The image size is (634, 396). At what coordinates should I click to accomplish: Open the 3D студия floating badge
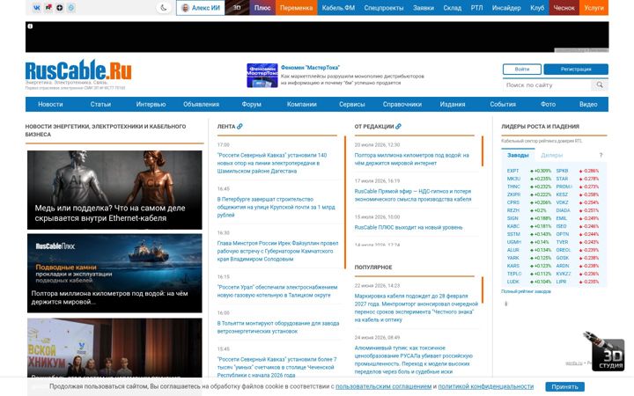coord(604,351)
